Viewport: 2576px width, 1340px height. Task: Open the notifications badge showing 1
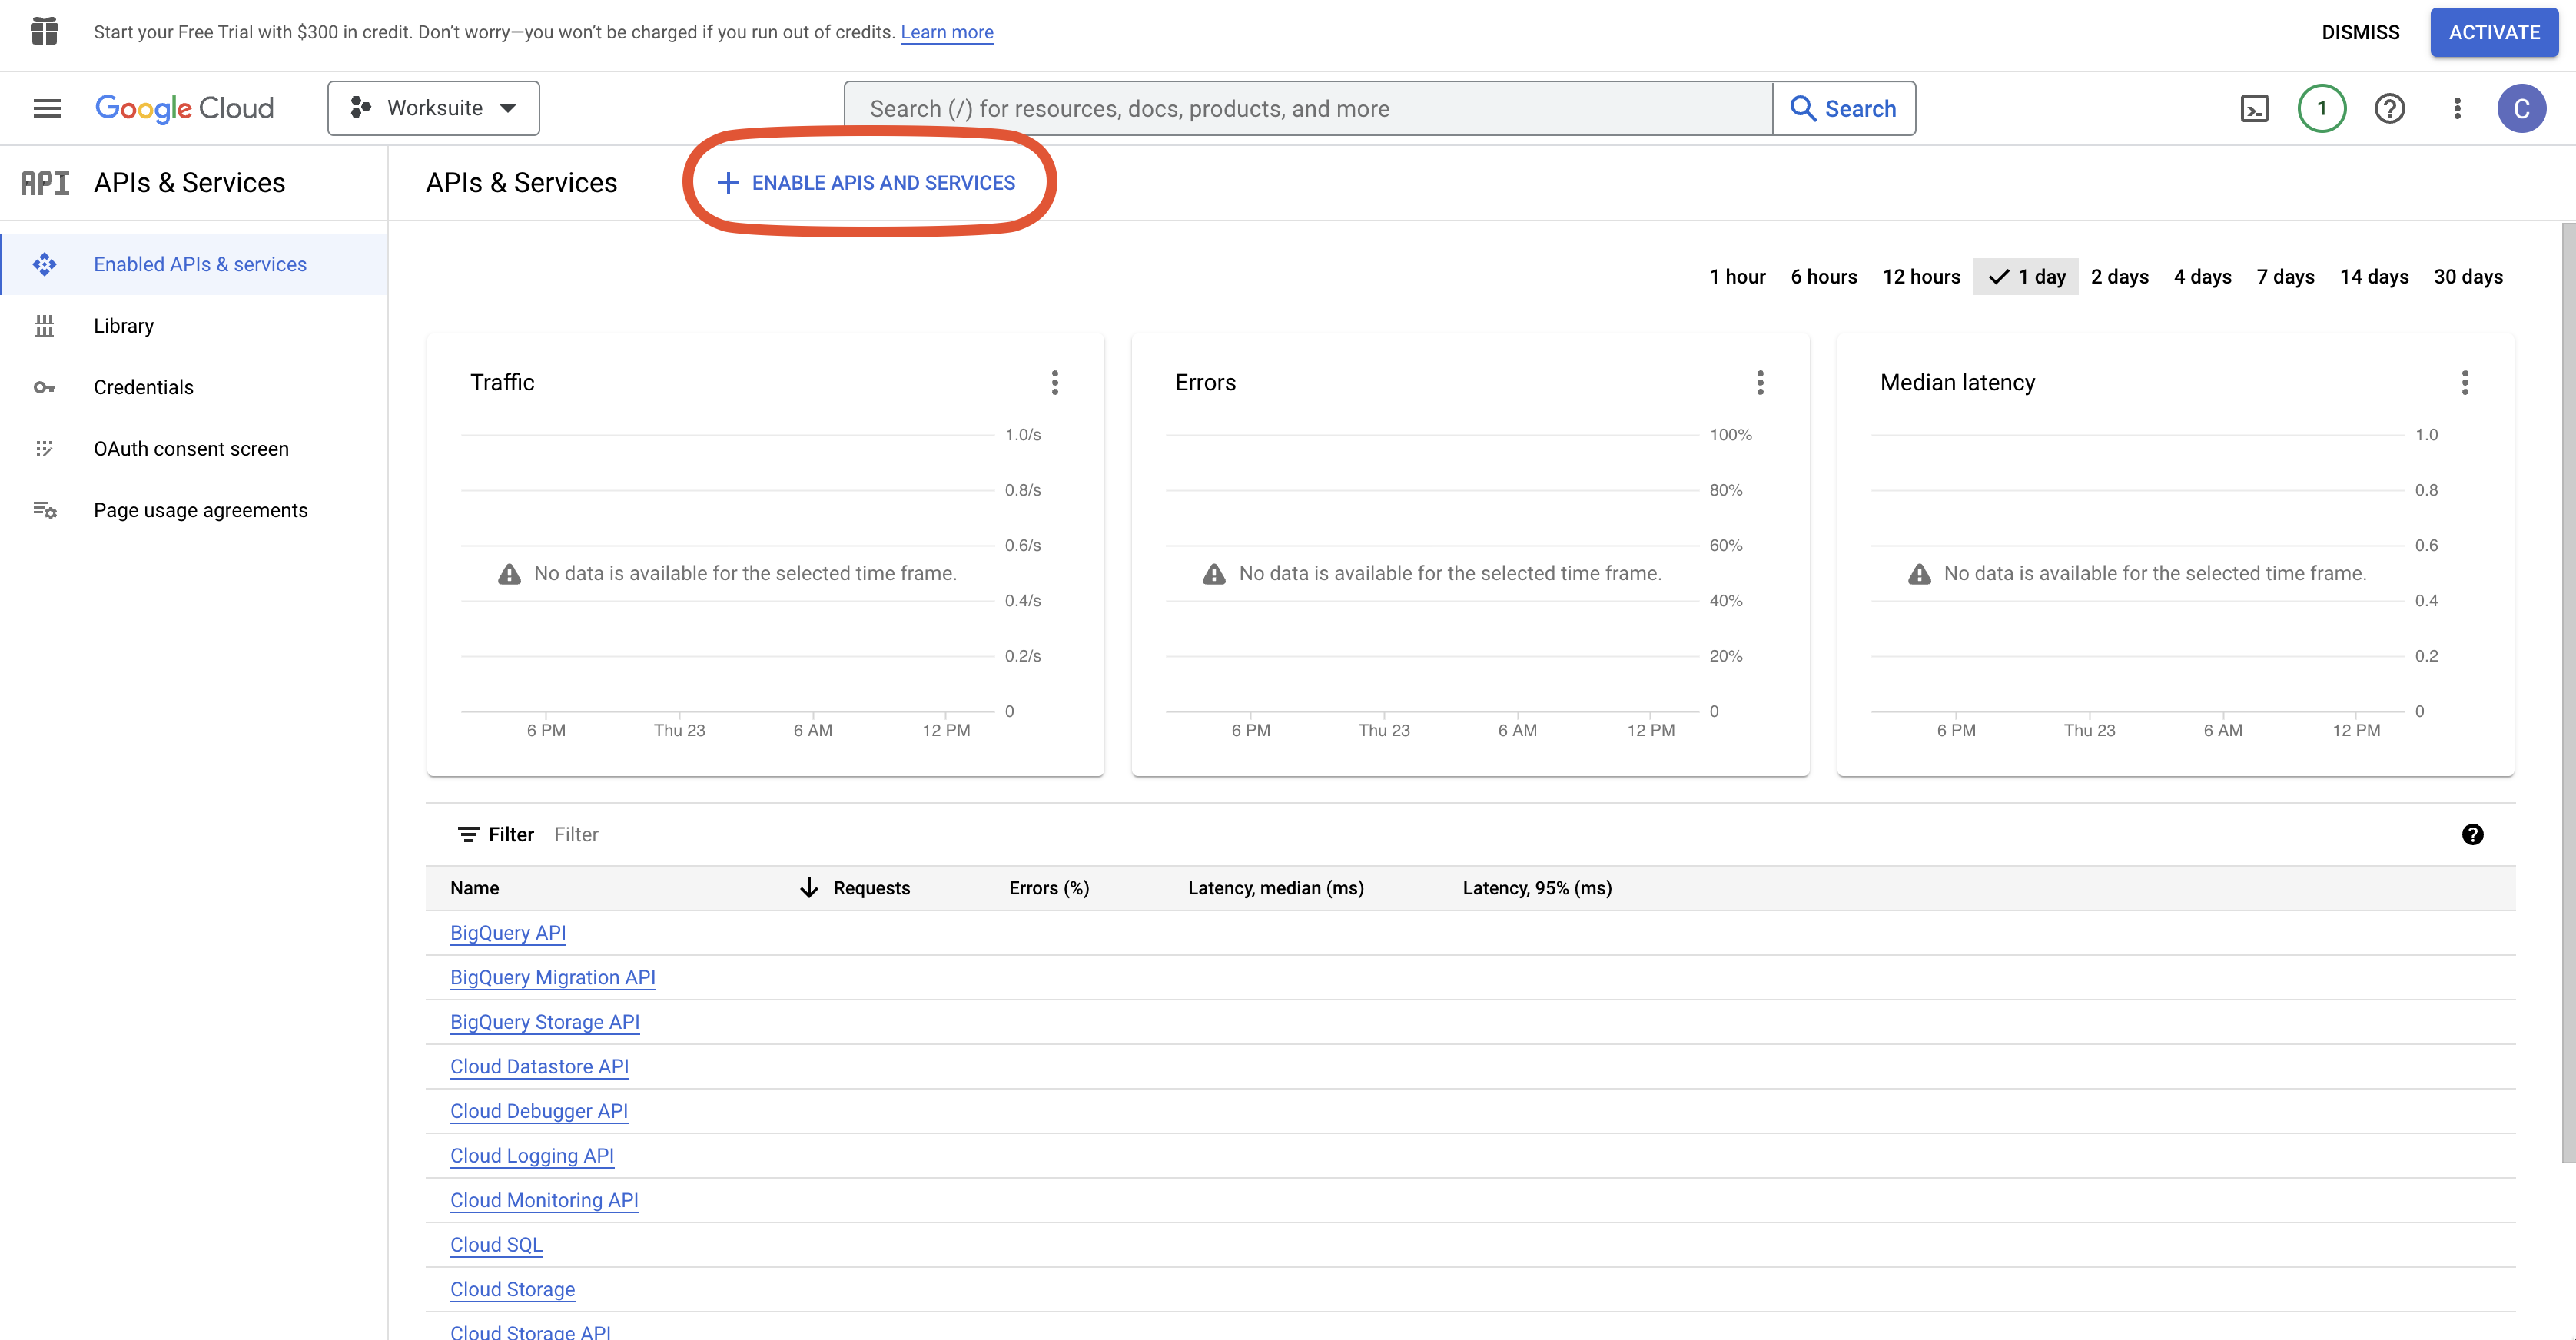coord(2321,108)
